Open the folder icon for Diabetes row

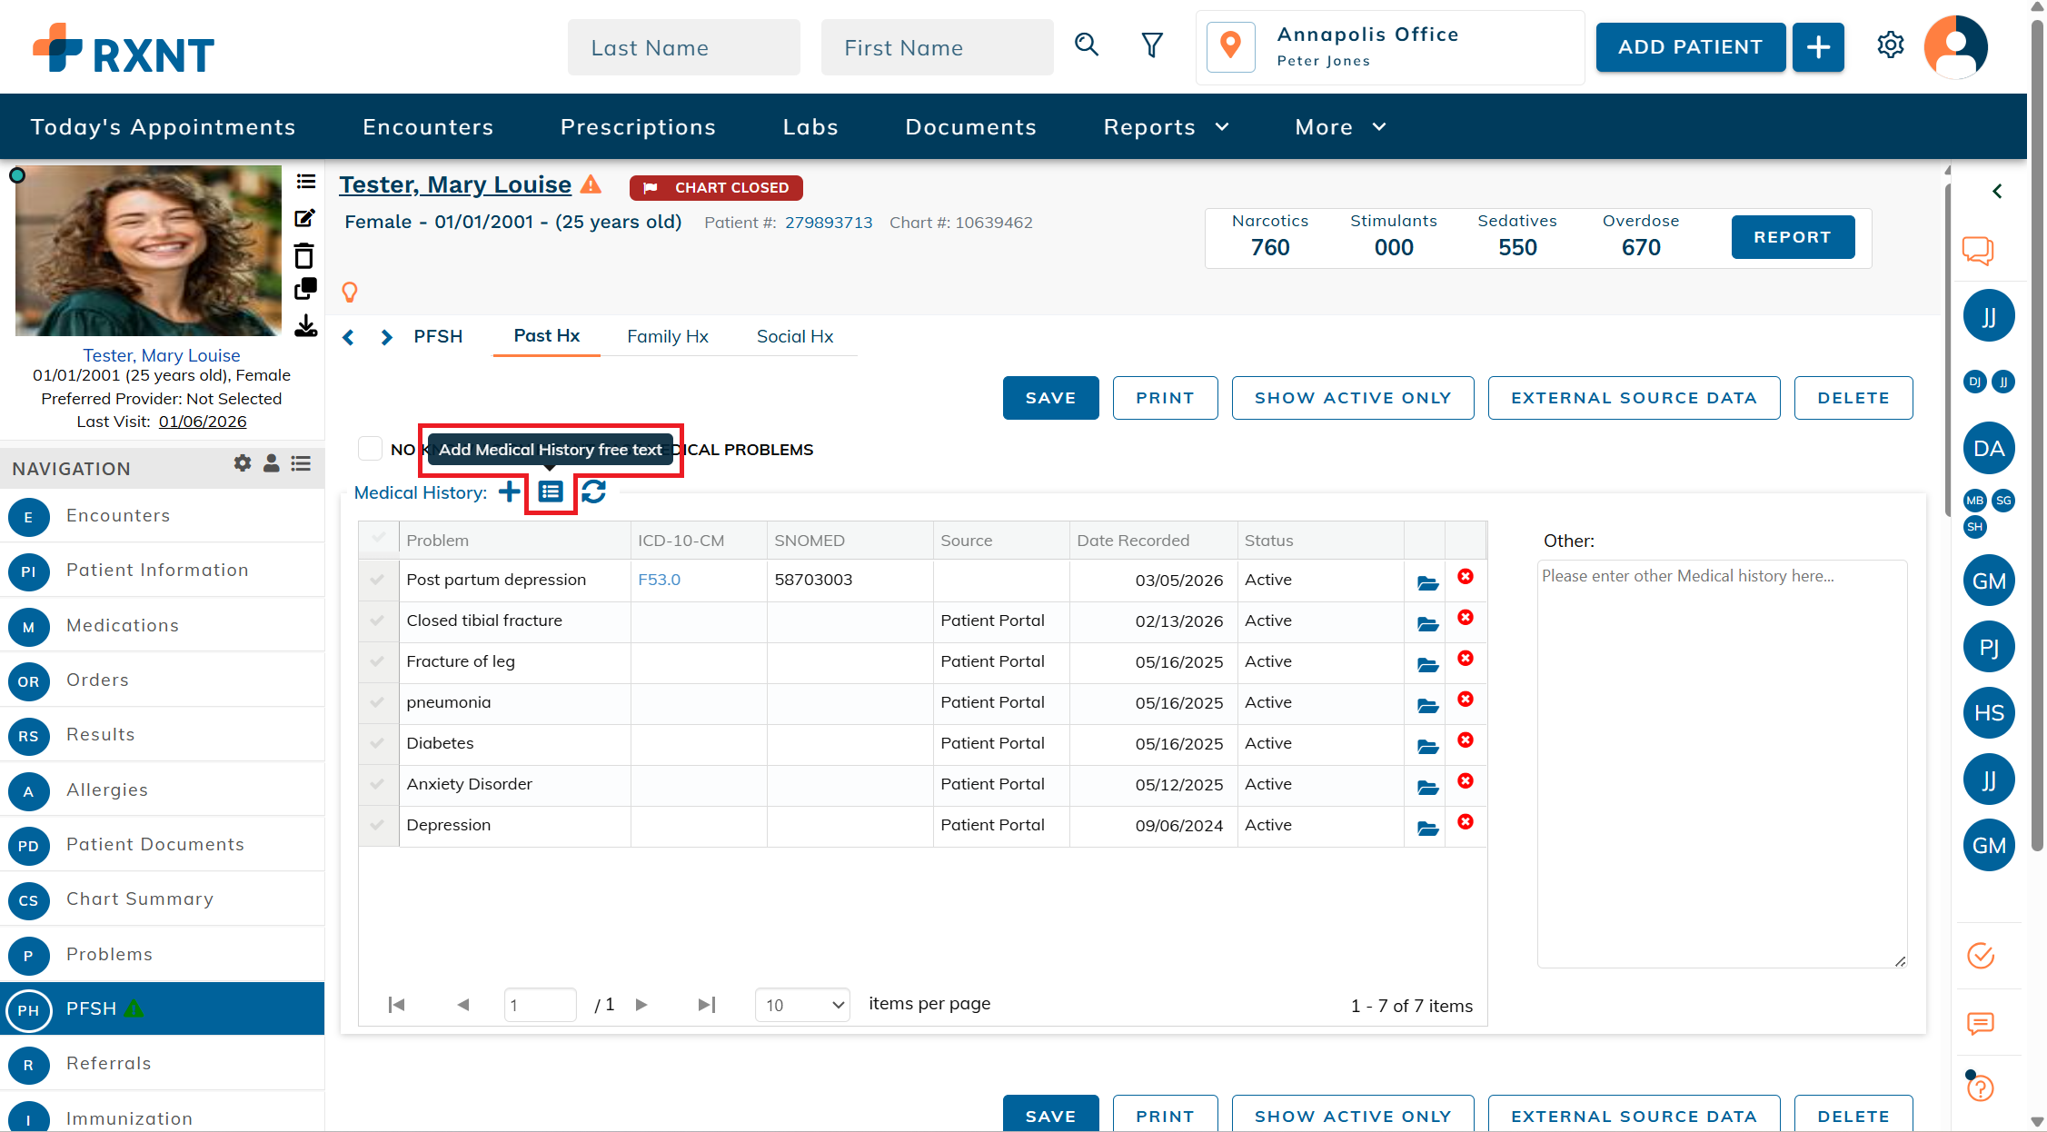pos(1427,746)
